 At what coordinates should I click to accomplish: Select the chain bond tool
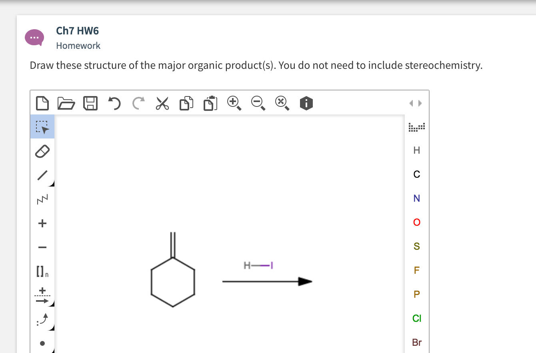(42, 199)
